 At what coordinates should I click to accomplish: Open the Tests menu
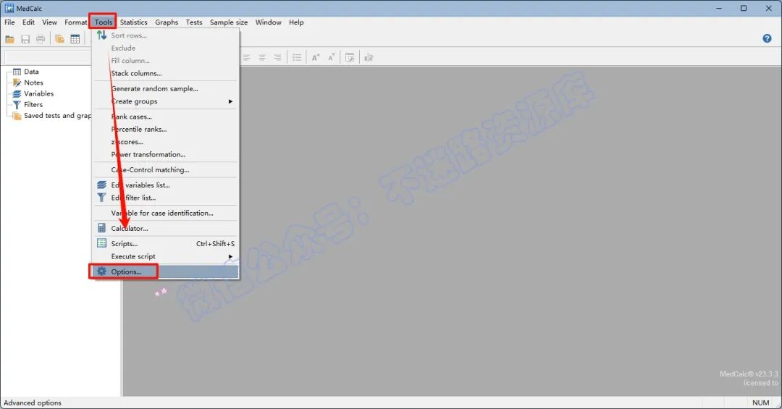coord(194,22)
